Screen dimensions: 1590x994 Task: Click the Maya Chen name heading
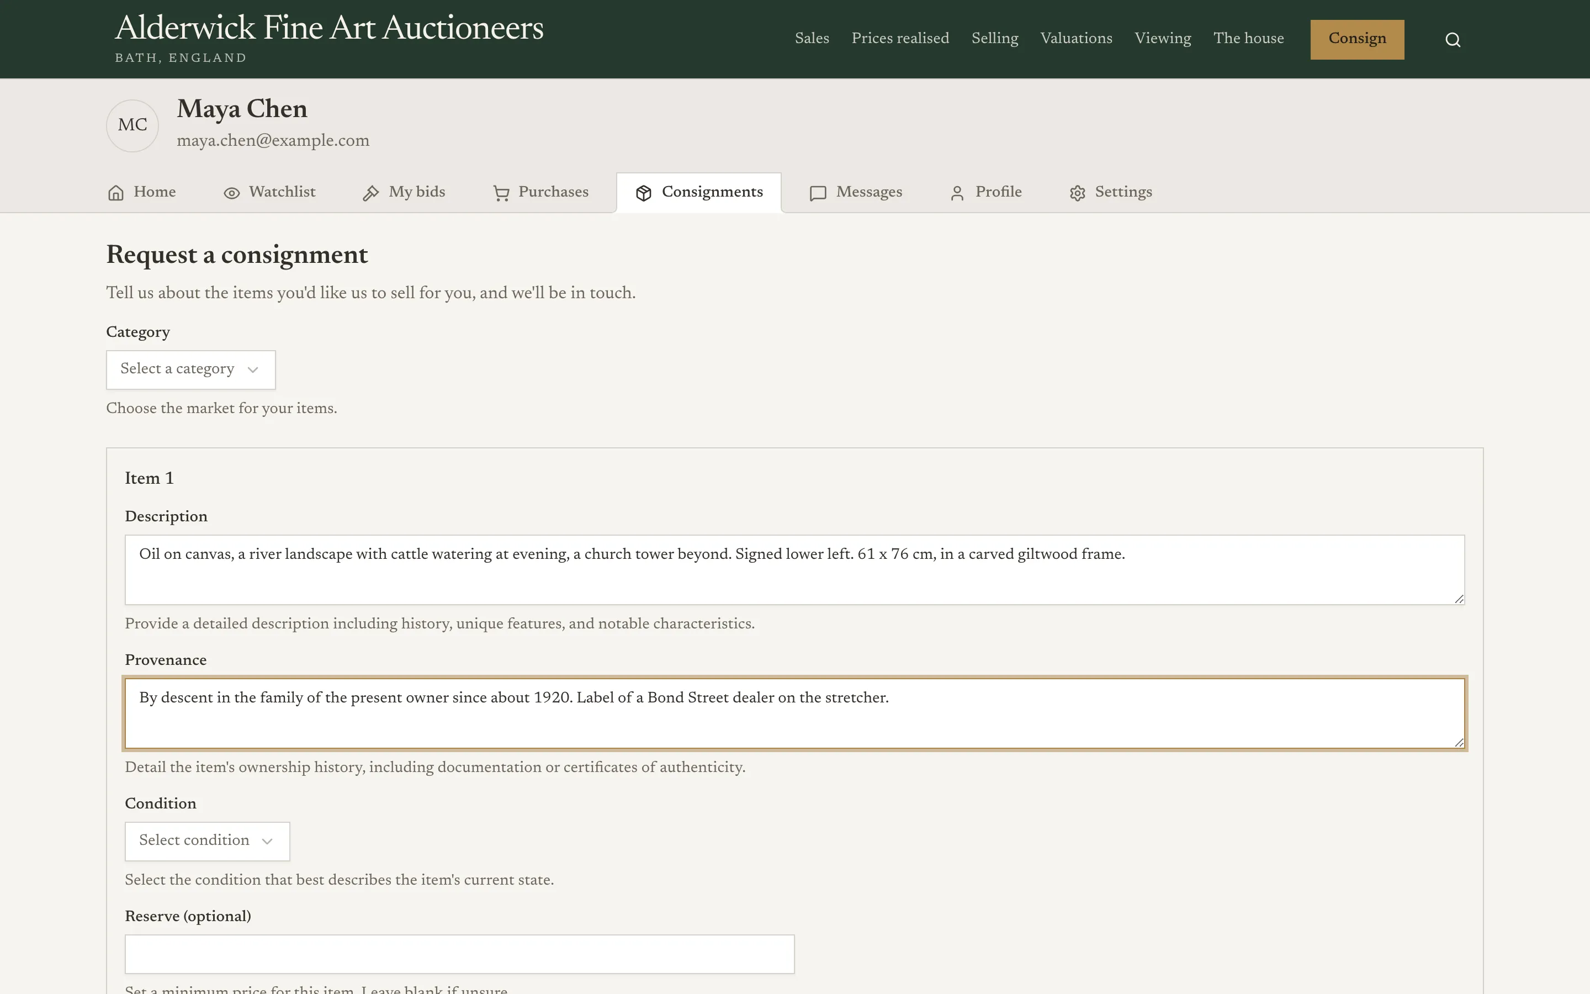242,109
